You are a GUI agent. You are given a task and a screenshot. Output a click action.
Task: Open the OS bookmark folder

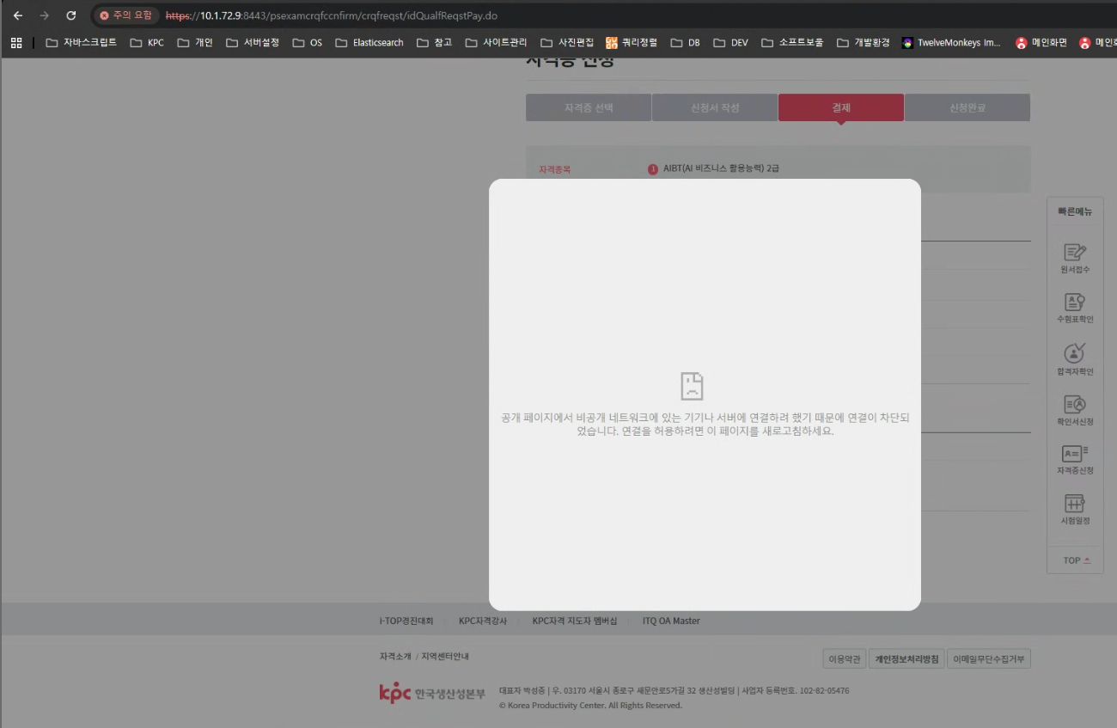(x=307, y=42)
